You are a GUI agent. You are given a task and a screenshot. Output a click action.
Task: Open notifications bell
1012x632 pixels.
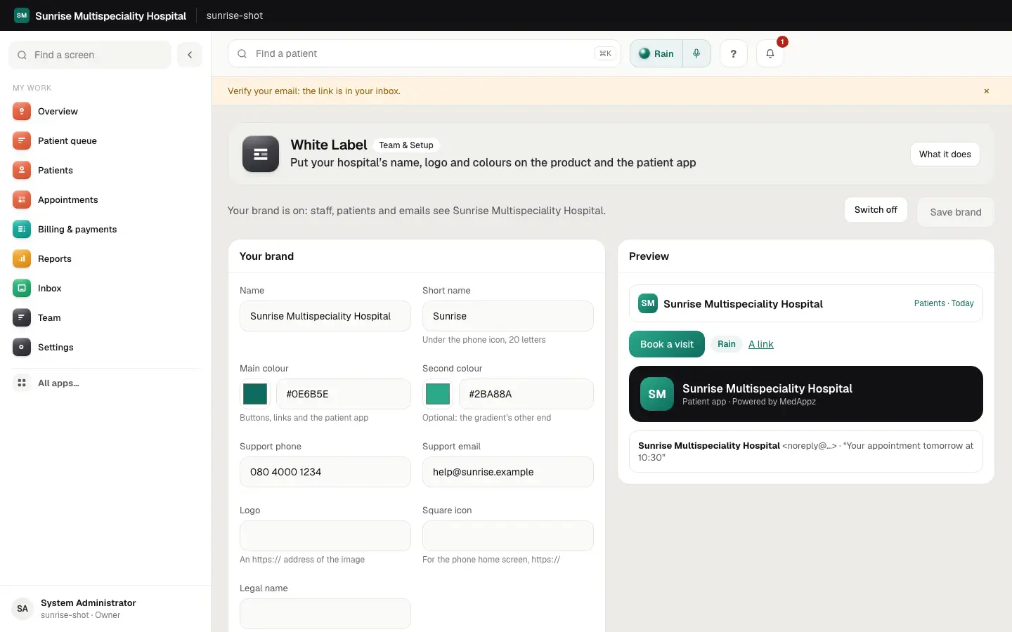[x=770, y=53]
